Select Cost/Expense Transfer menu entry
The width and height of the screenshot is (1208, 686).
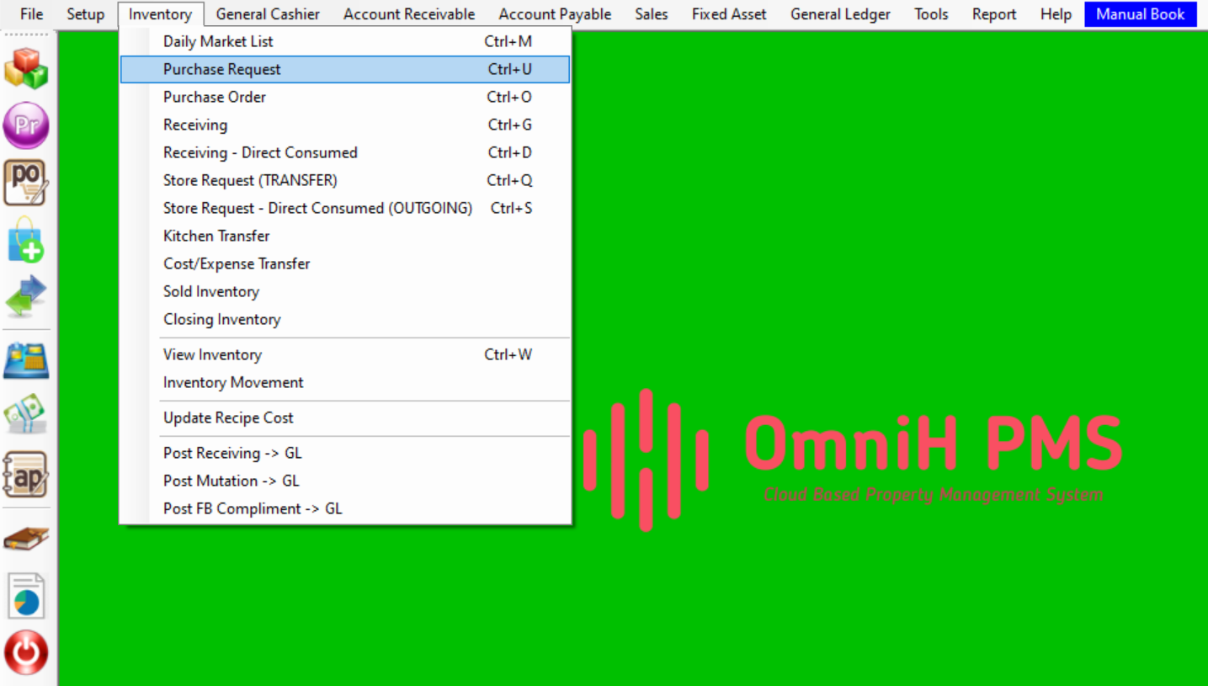[x=345, y=263]
